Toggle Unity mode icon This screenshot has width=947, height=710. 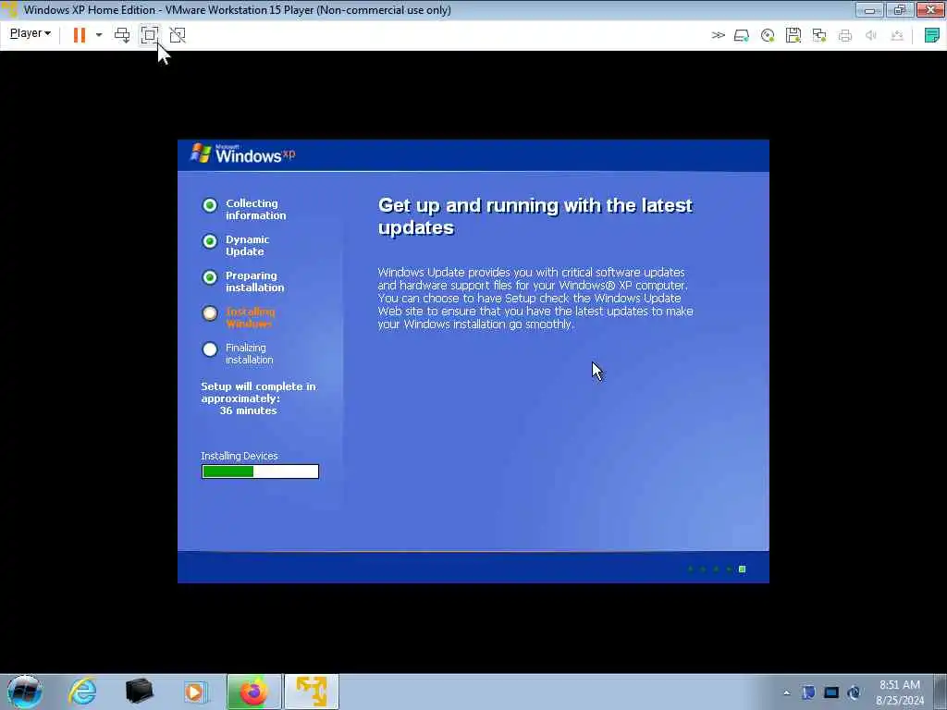click(178, 35)
